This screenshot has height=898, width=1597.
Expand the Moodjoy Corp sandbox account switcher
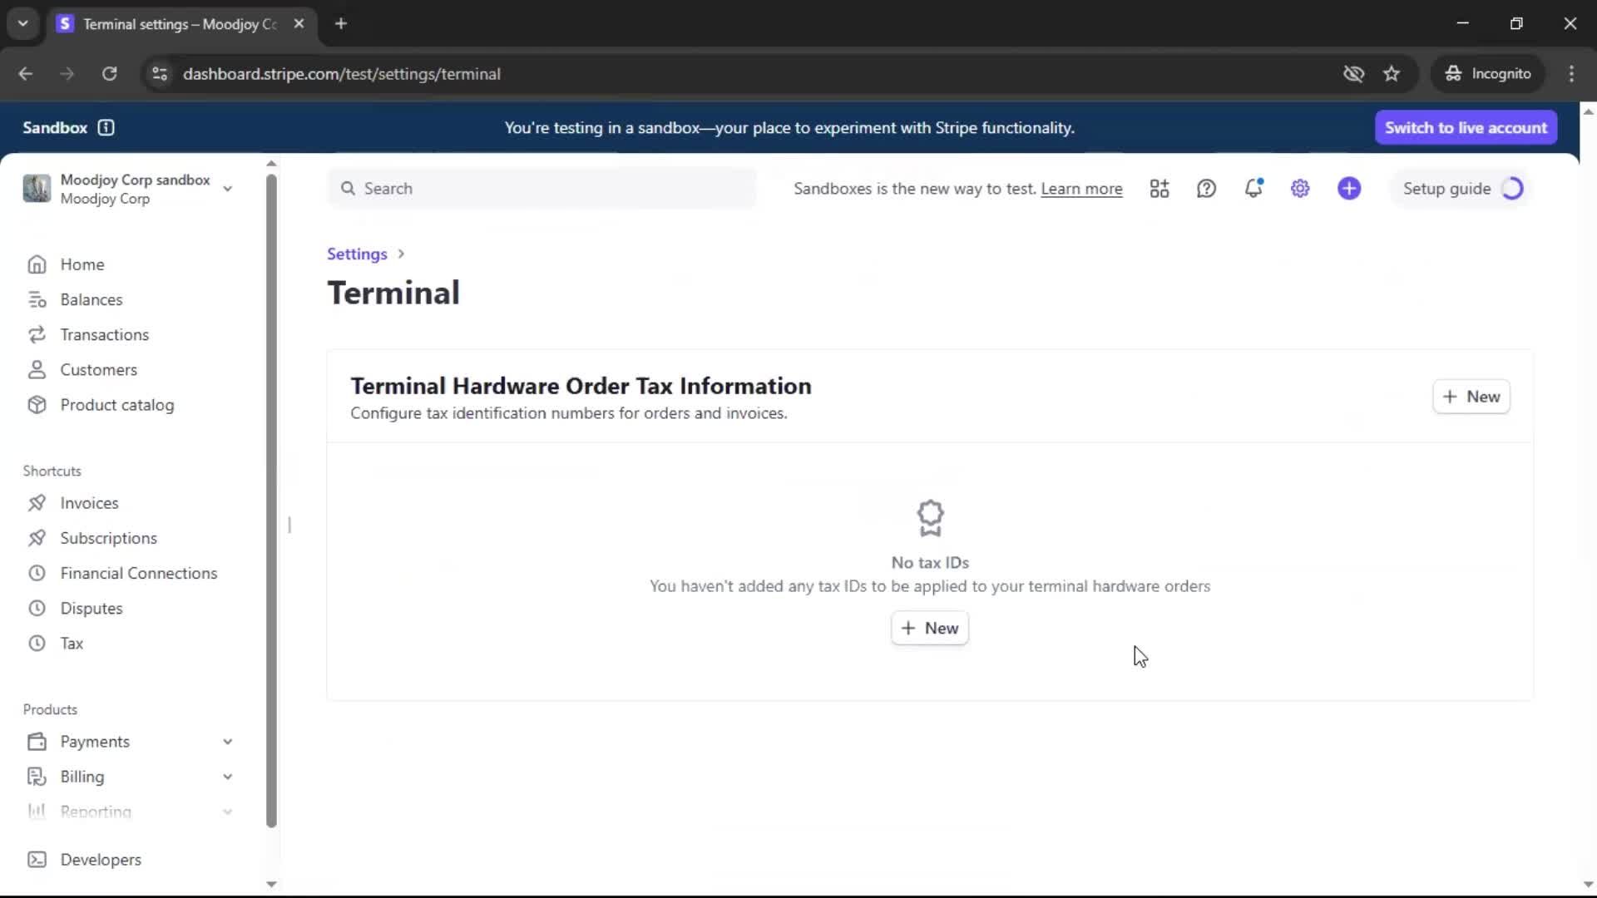227,189
